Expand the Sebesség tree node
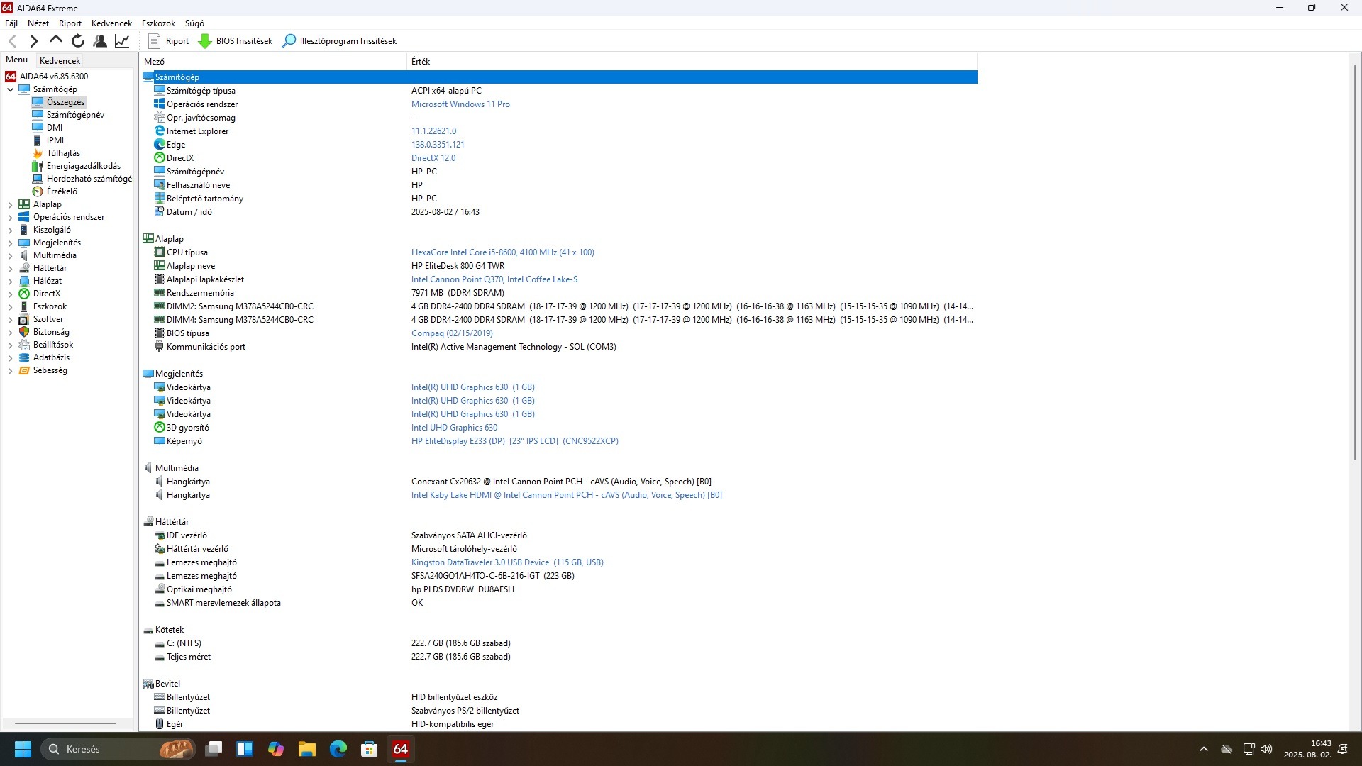This screenshot has width=1362, height=766. [10, 370]
